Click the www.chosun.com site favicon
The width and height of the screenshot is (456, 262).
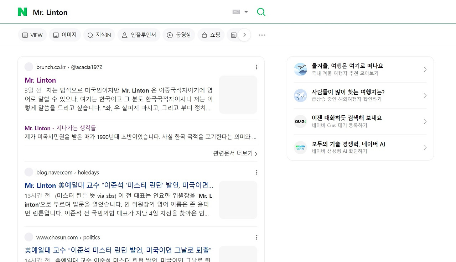point(29,237)
